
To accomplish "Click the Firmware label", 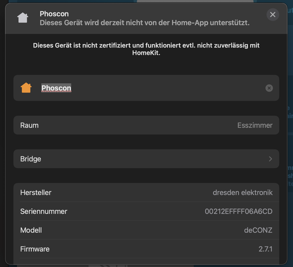I will pos(35,249).
